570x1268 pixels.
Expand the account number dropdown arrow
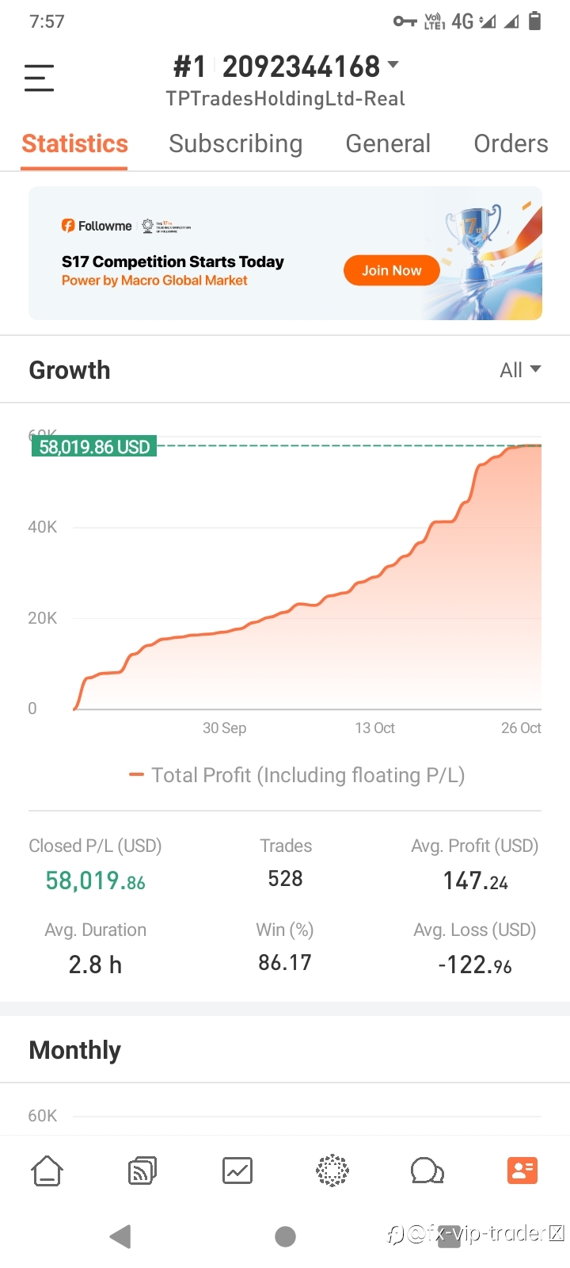point(393,65)
